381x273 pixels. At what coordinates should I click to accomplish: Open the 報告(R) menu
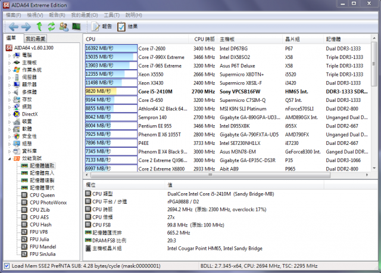click(57, 15)
